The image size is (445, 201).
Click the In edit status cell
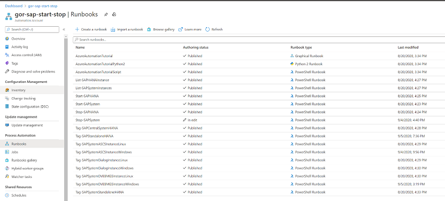(x=190, y=120)
